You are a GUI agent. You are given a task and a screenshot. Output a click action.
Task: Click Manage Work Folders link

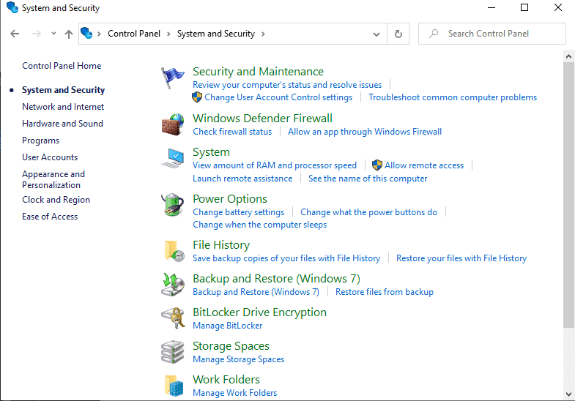pyautogui.click(x=234, y=393)
